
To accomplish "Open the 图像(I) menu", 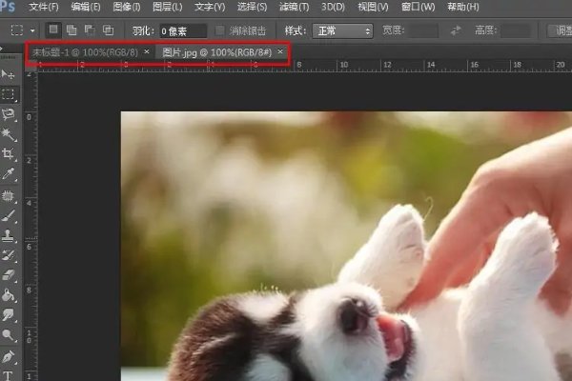I will coord(127,7).
